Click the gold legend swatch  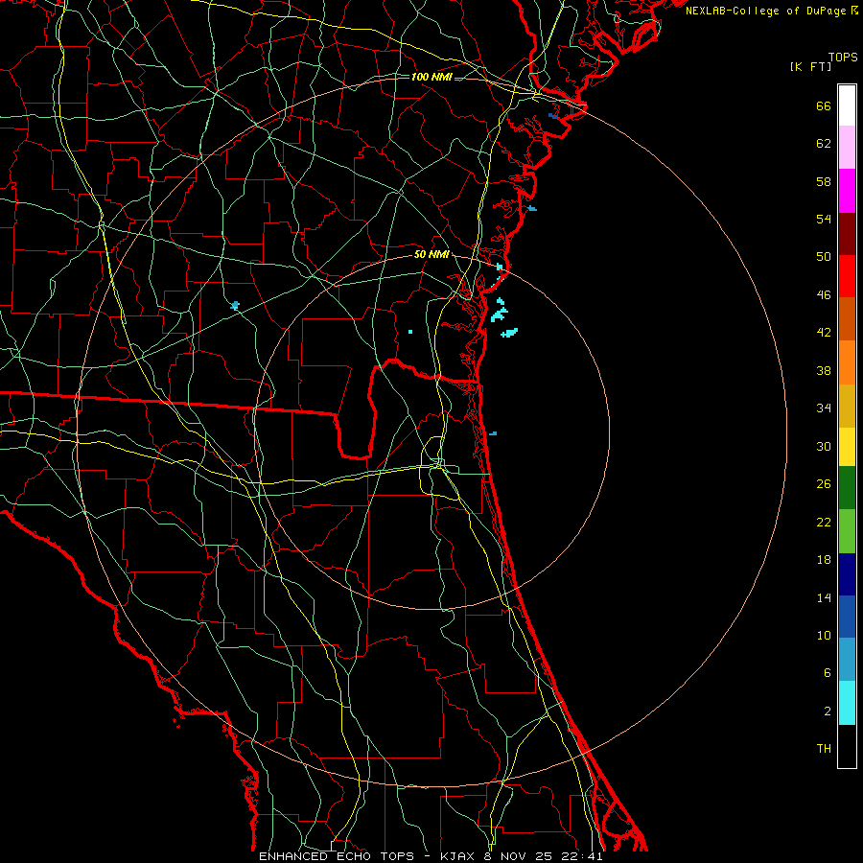(x=847, y=406)
